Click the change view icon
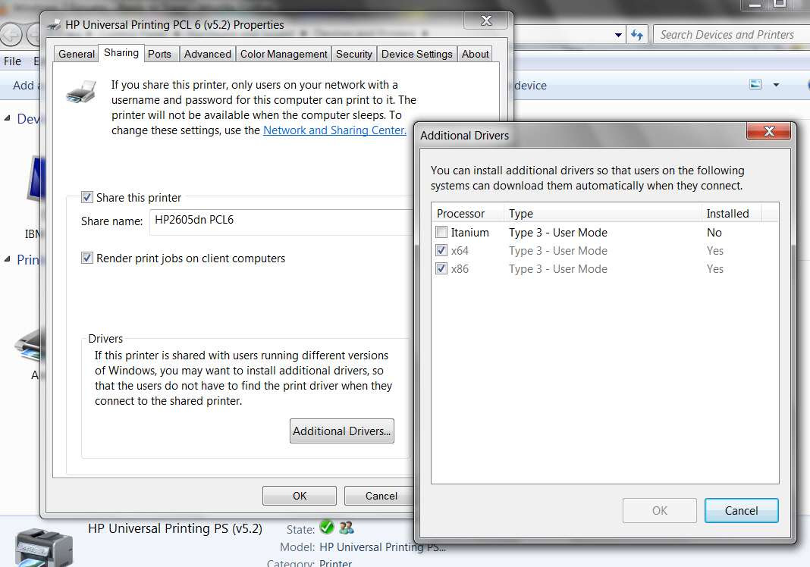This screenshot has width=810, height=567. point(755,84)
